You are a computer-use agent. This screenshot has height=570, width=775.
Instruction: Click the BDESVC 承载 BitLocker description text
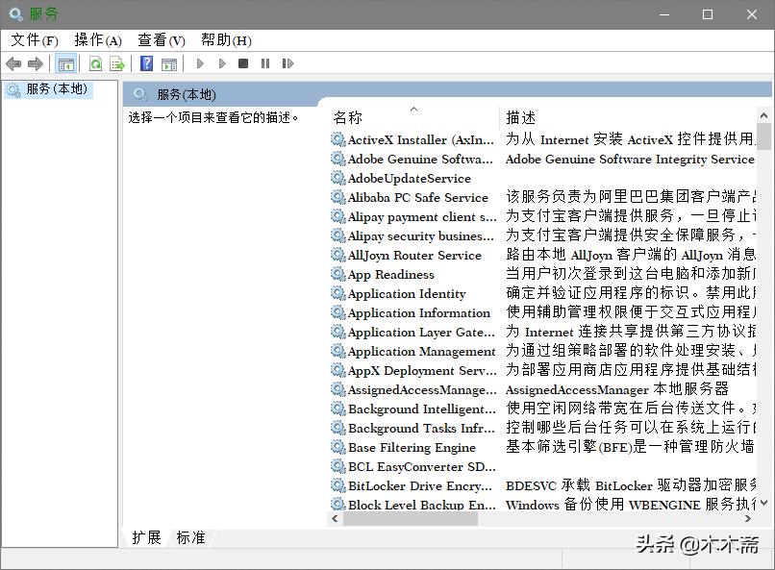click(x=631, y=485)
